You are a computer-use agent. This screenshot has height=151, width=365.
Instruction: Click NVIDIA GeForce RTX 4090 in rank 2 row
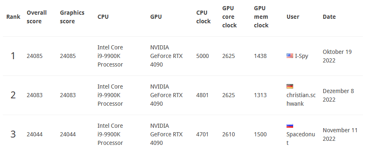[166, 95]
